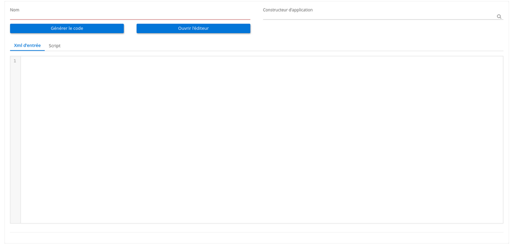
Task: Click the gray gutter below the line number
Action: click(x=15, y=144)
